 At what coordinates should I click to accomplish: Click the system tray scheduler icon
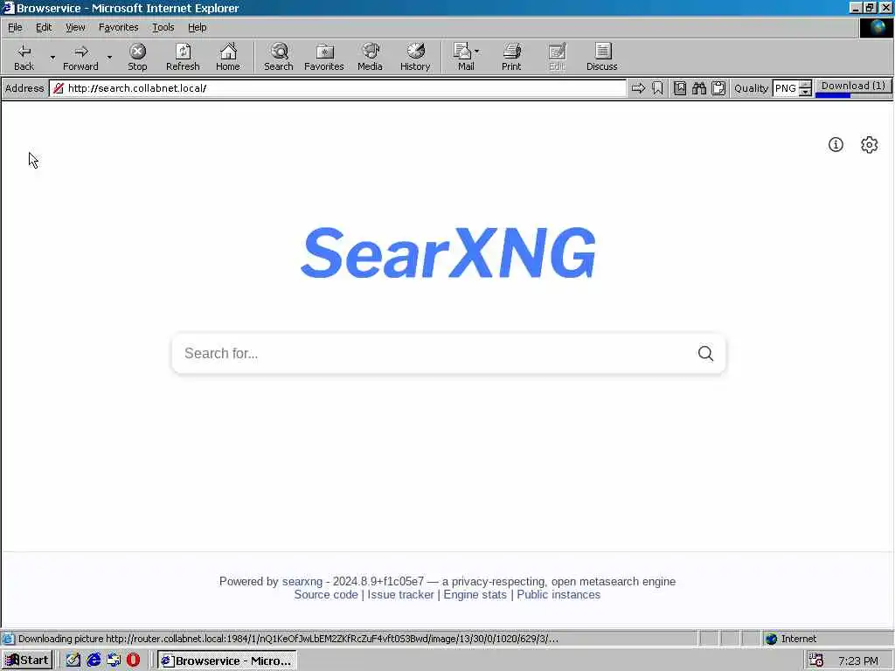[x=815, y=661]
